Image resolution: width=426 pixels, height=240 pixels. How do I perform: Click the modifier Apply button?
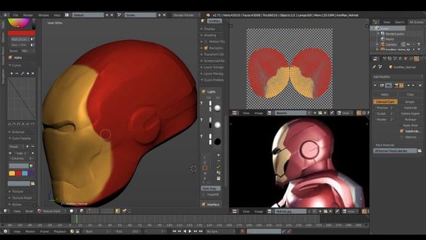[x=385, y=95]
